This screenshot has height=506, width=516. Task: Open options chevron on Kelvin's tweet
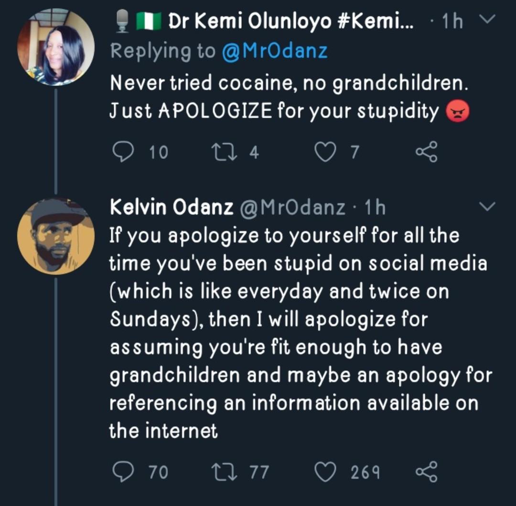point(487,207)
